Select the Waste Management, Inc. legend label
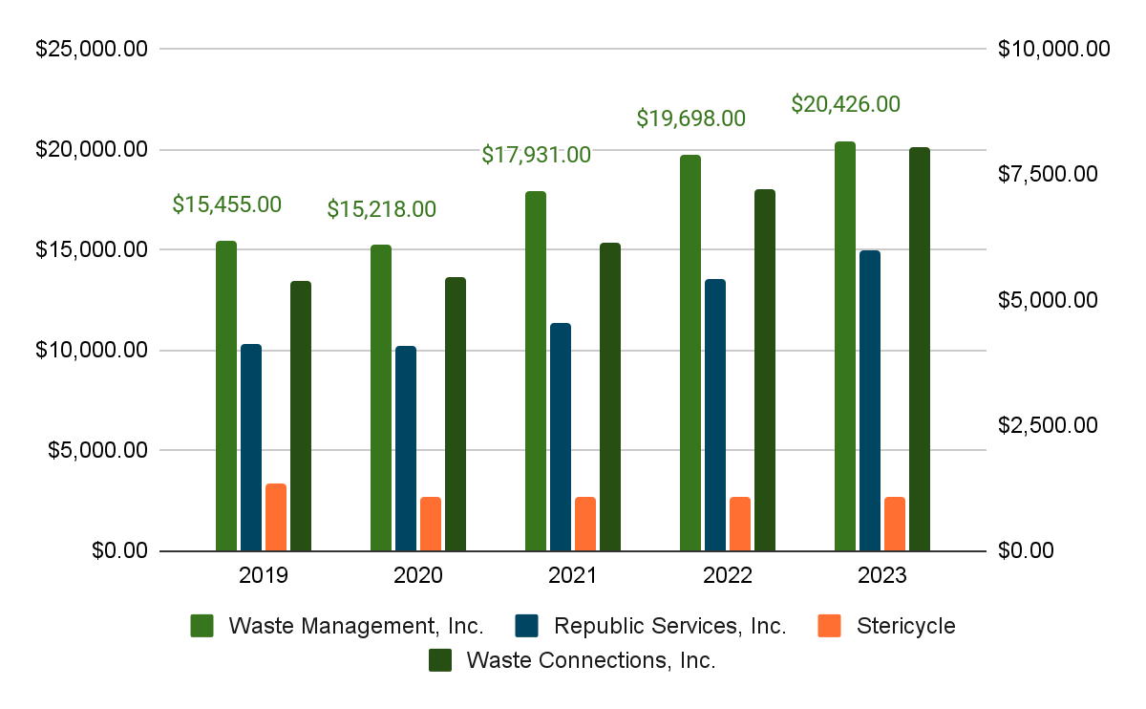This screenshot has height=709, width=1146. pos(355,627)
